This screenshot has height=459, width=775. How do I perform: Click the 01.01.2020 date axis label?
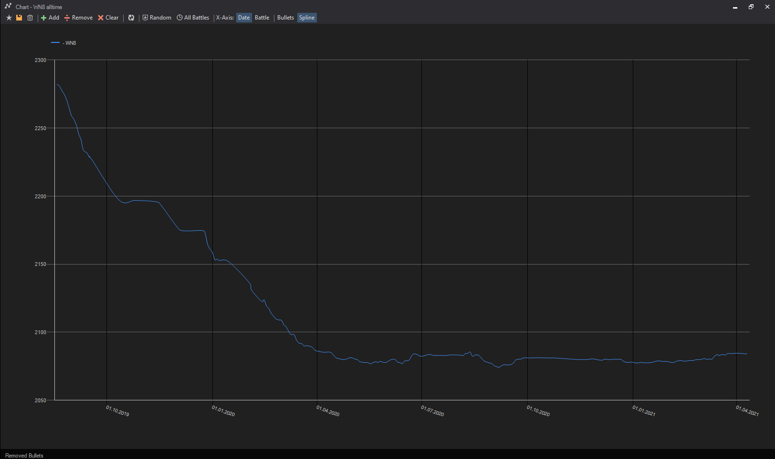[x=223, y=411]
